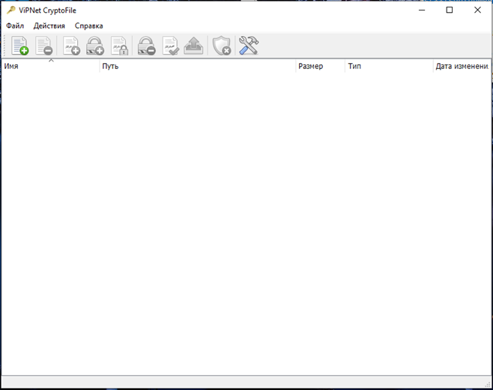Click the sign and encrypt file icon

tap(119, 46)
